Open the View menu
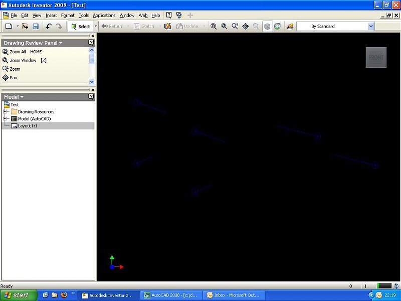 37,16
